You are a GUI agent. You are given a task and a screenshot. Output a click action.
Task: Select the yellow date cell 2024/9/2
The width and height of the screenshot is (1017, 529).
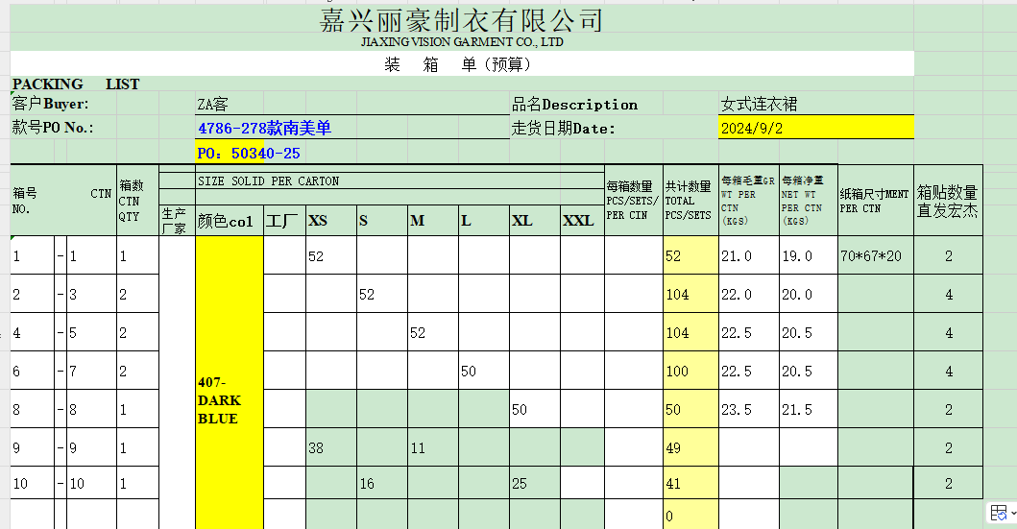pyautogui.click(x=815, y=128)
